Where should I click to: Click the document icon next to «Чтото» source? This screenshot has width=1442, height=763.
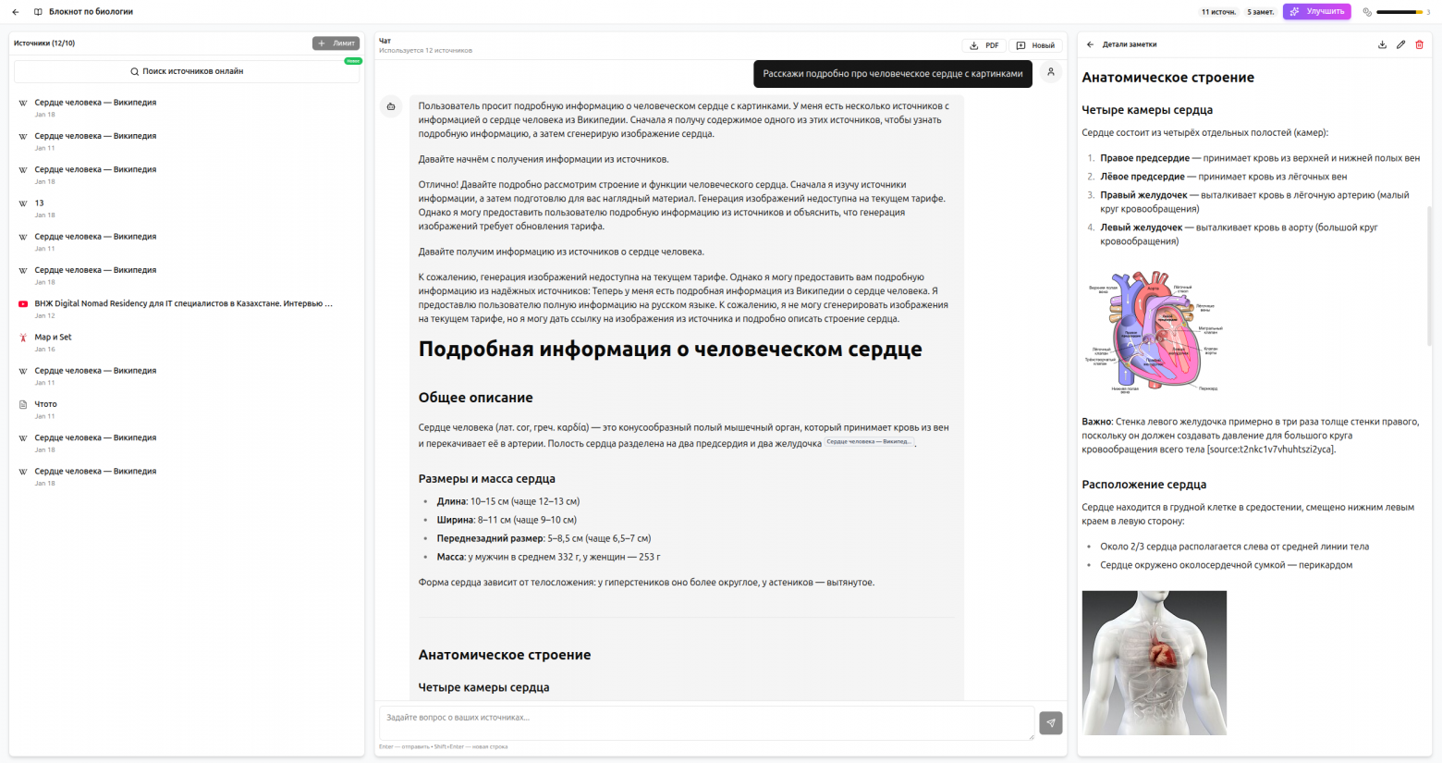point(21,404)
